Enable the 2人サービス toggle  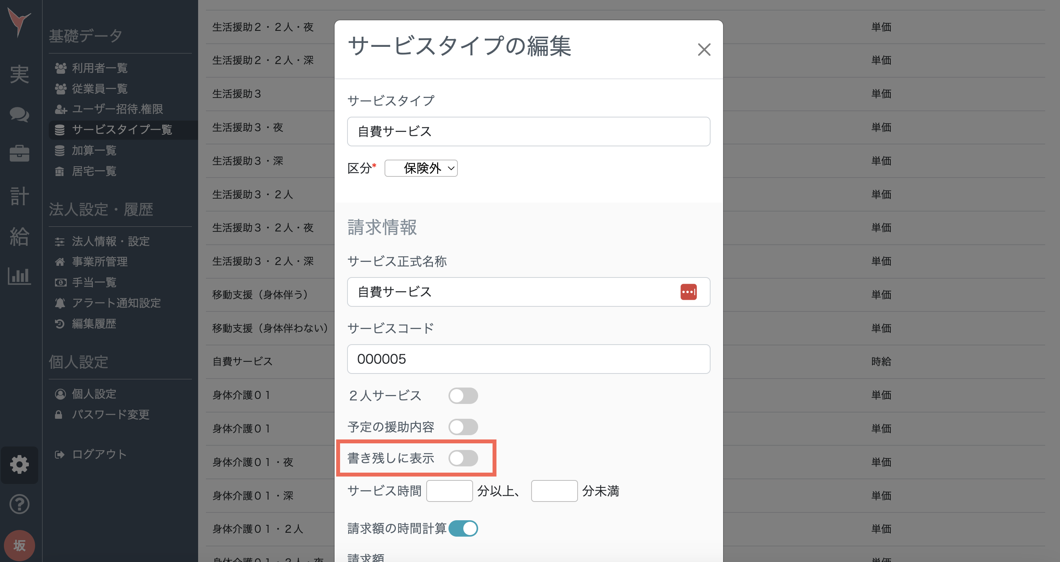(x=463, y=396)
